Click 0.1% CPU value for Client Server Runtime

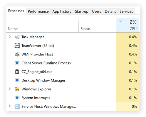133,63
